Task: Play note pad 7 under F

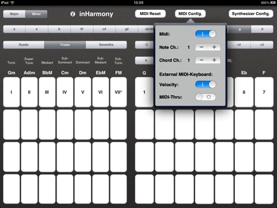Action: point(264,92)
